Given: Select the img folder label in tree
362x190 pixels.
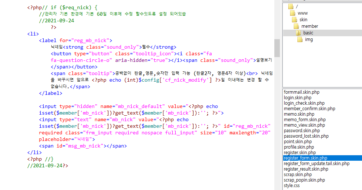Looking at the screenshot, I should coord(309,40).
